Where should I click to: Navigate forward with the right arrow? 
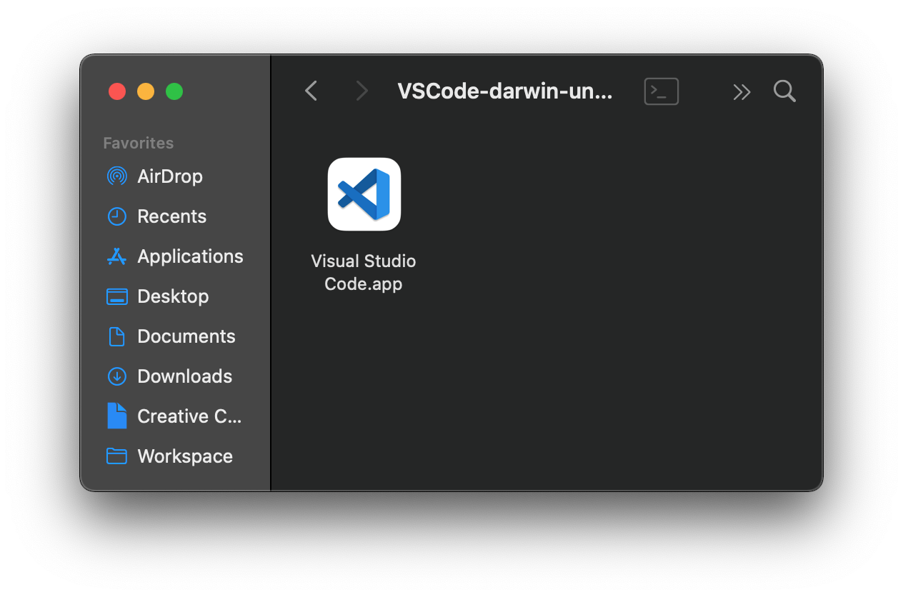[x=362, y=91]
